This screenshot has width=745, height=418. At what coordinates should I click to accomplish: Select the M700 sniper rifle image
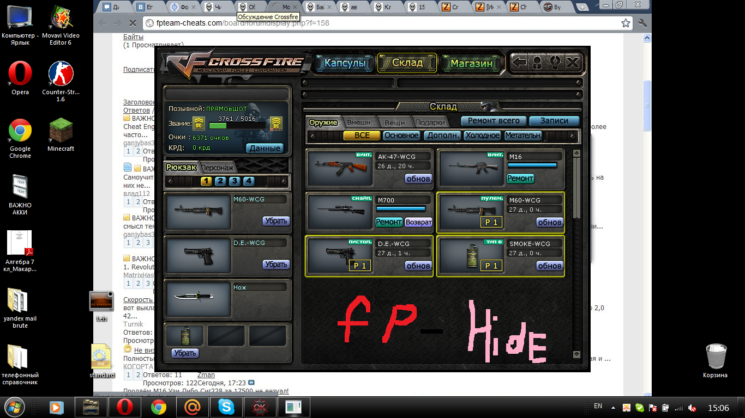pyautogui.click(x=340, y=212)
